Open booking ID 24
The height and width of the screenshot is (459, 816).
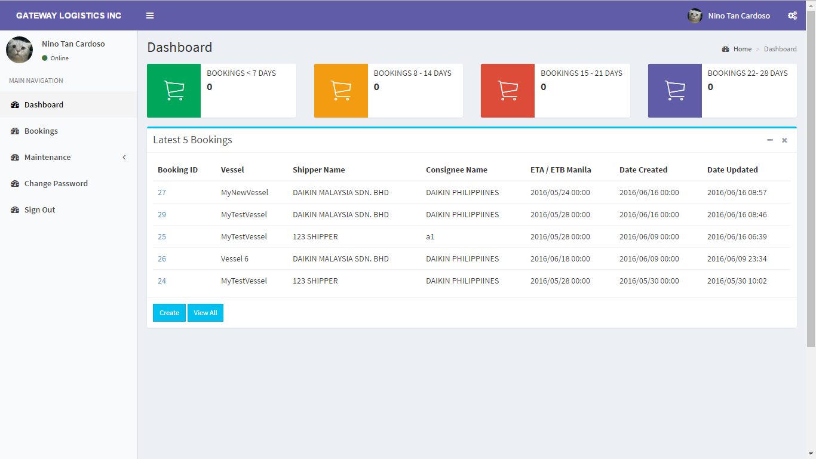coord(162,281)
